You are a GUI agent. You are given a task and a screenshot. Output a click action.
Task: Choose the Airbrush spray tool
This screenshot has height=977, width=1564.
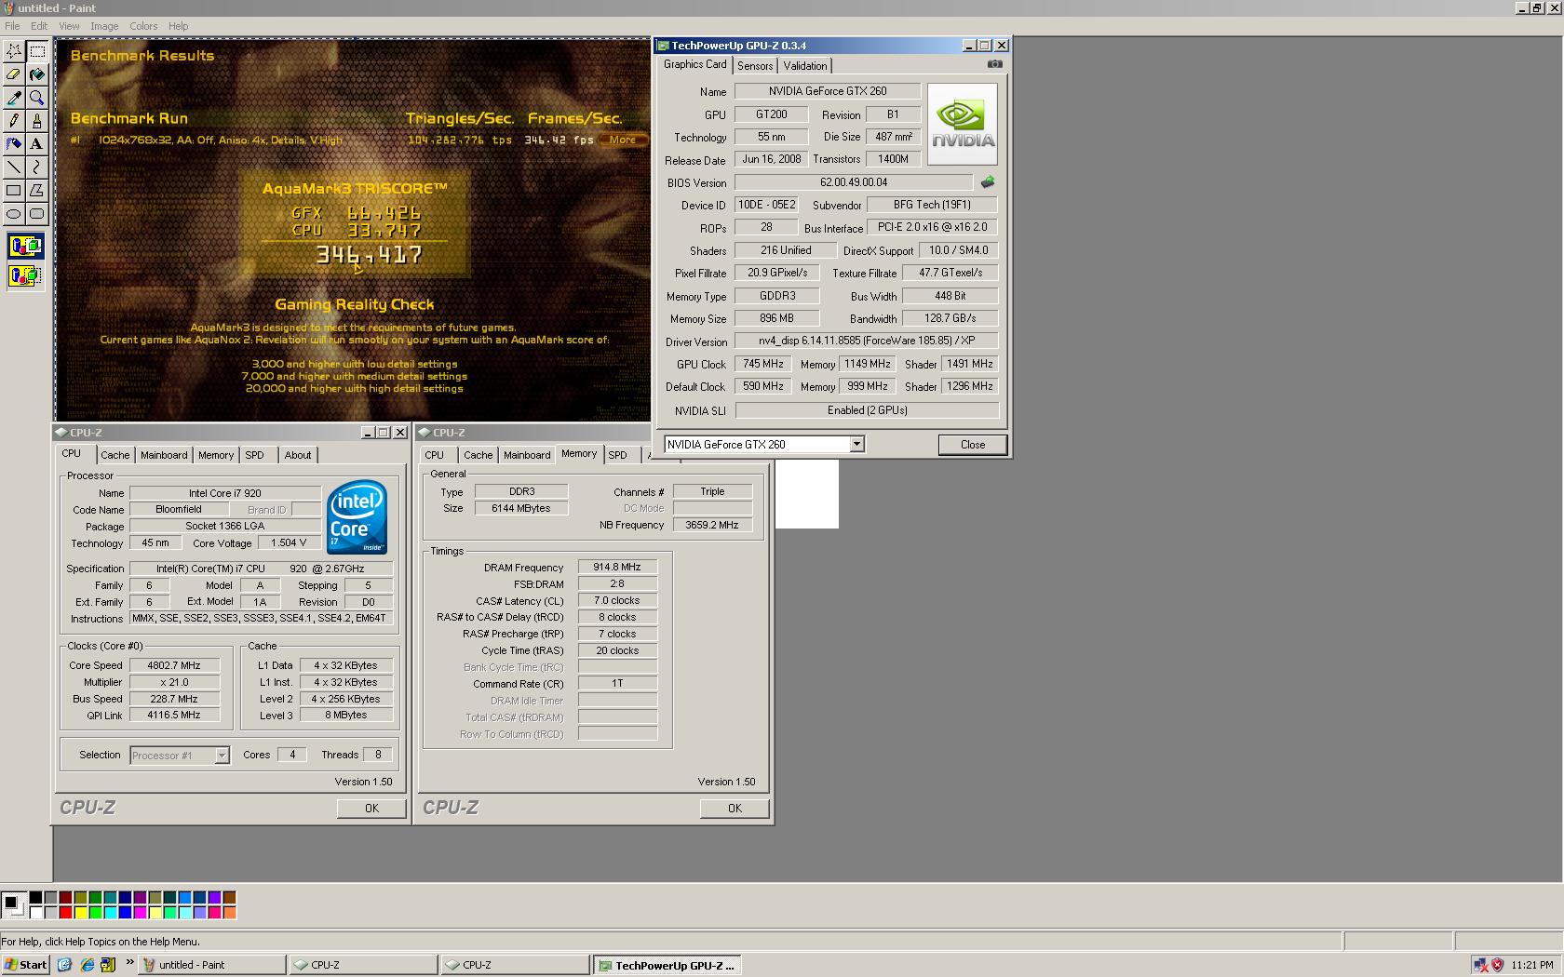coord(14,143)
